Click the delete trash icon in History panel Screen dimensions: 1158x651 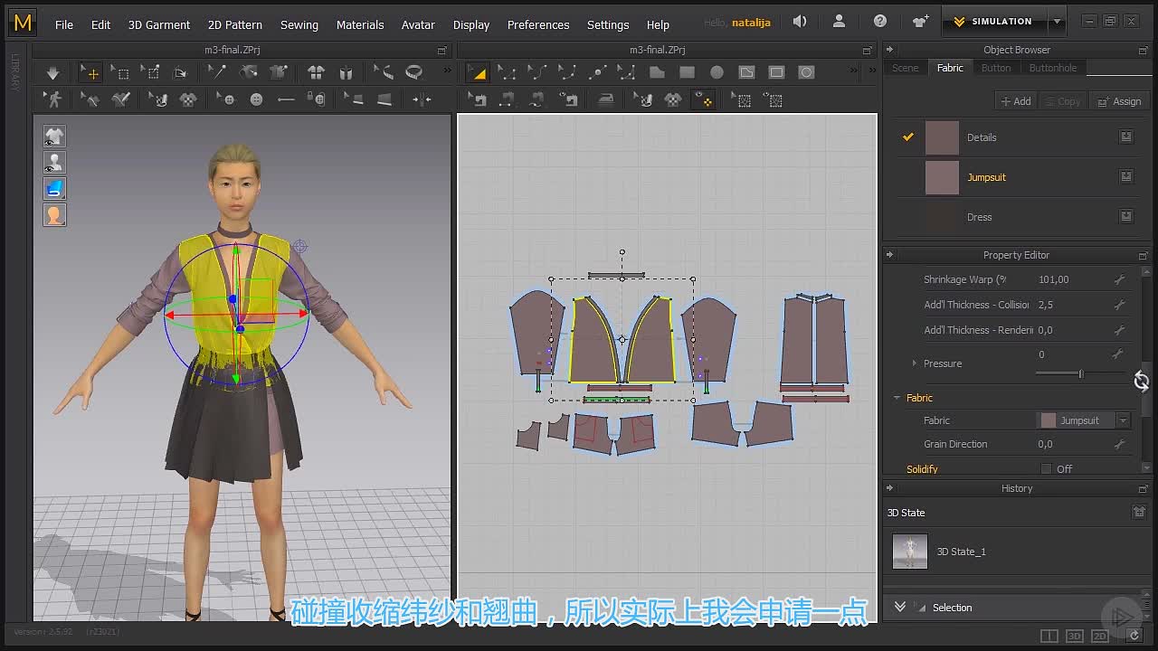1139,513
